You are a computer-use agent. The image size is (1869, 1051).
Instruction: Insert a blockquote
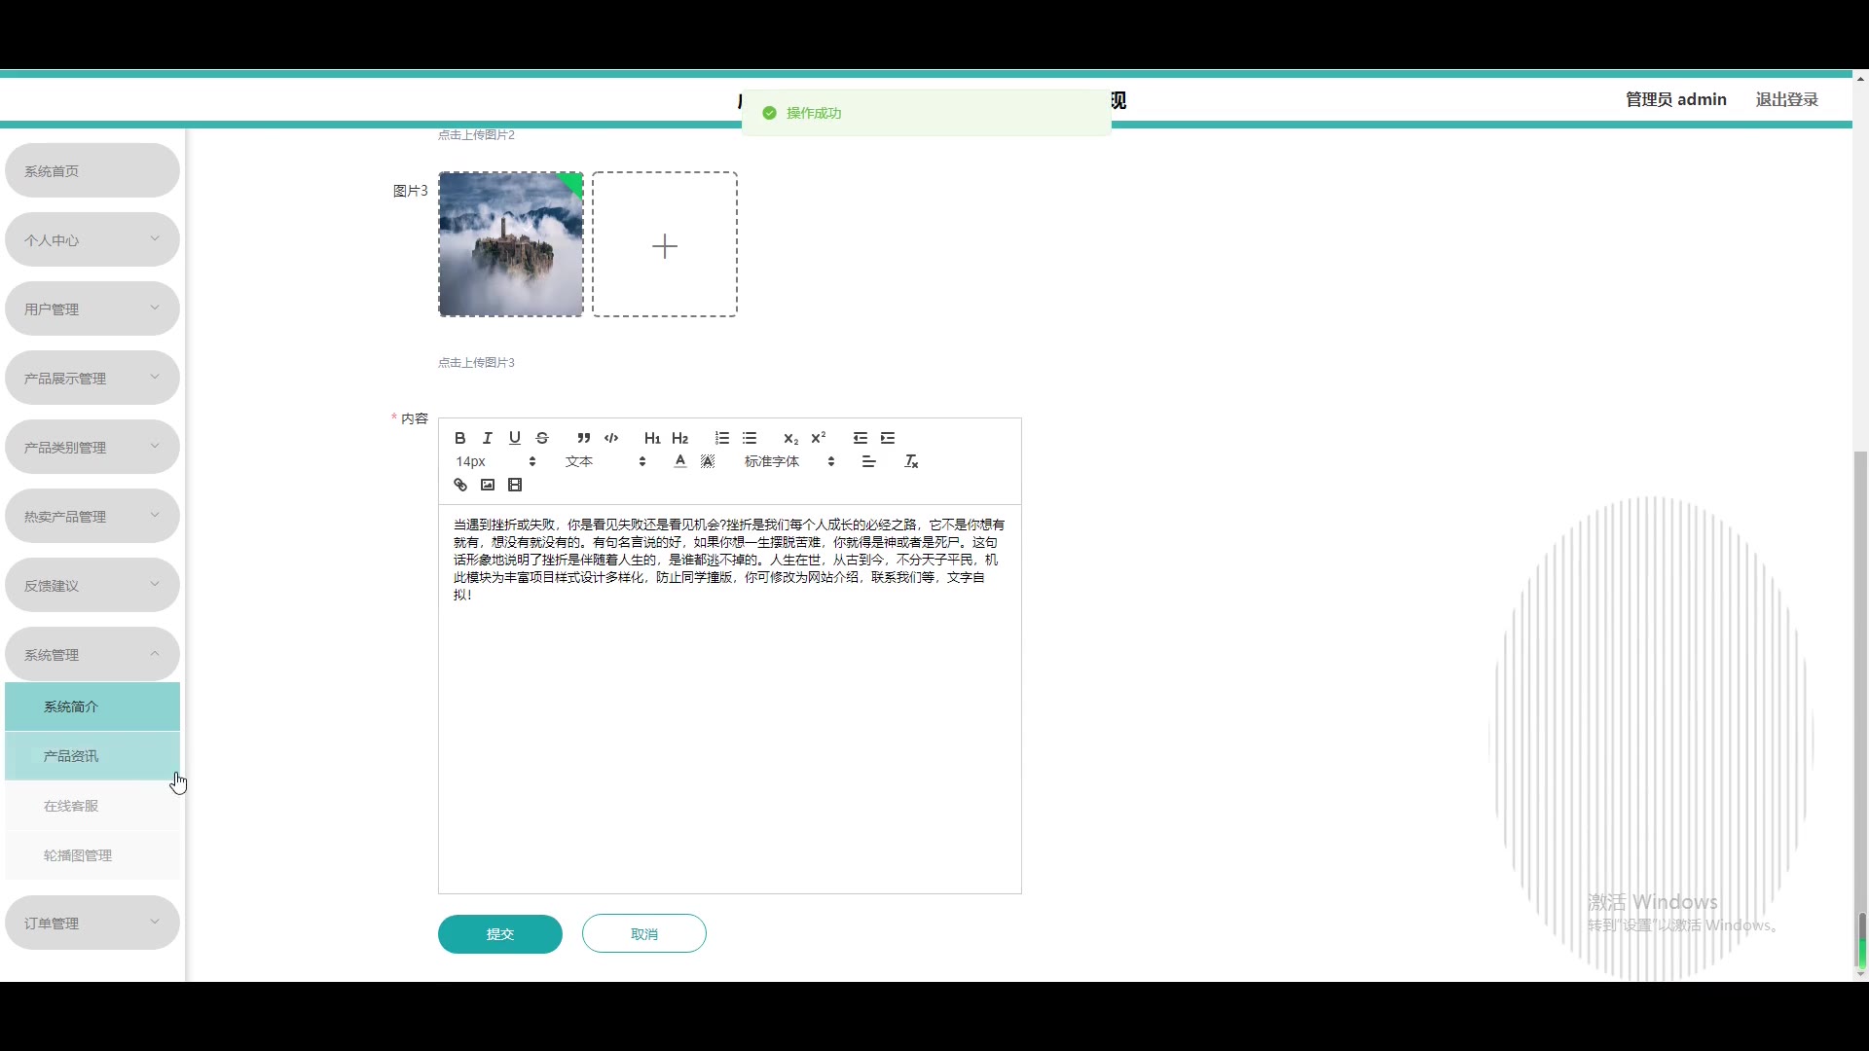[x=583, y=438]
